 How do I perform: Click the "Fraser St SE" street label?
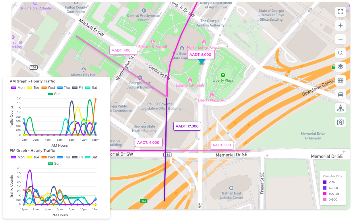click(262, 183)
